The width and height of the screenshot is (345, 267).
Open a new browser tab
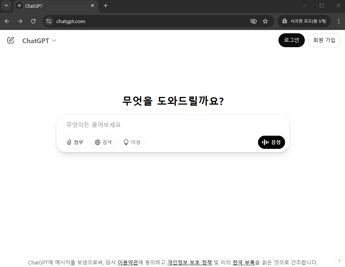pos(106,5)
